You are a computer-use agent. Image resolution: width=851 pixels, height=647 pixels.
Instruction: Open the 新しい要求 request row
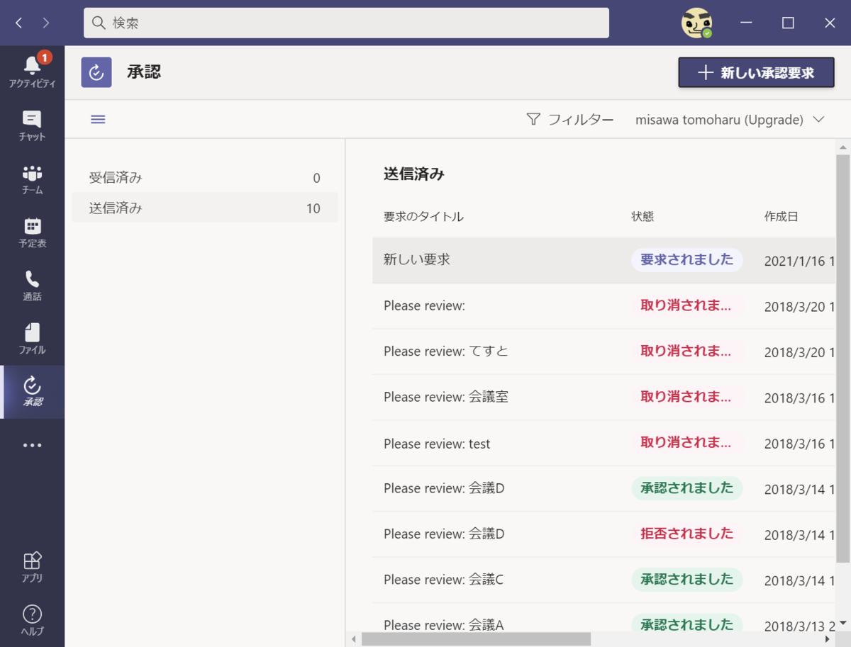click(603, 260)
